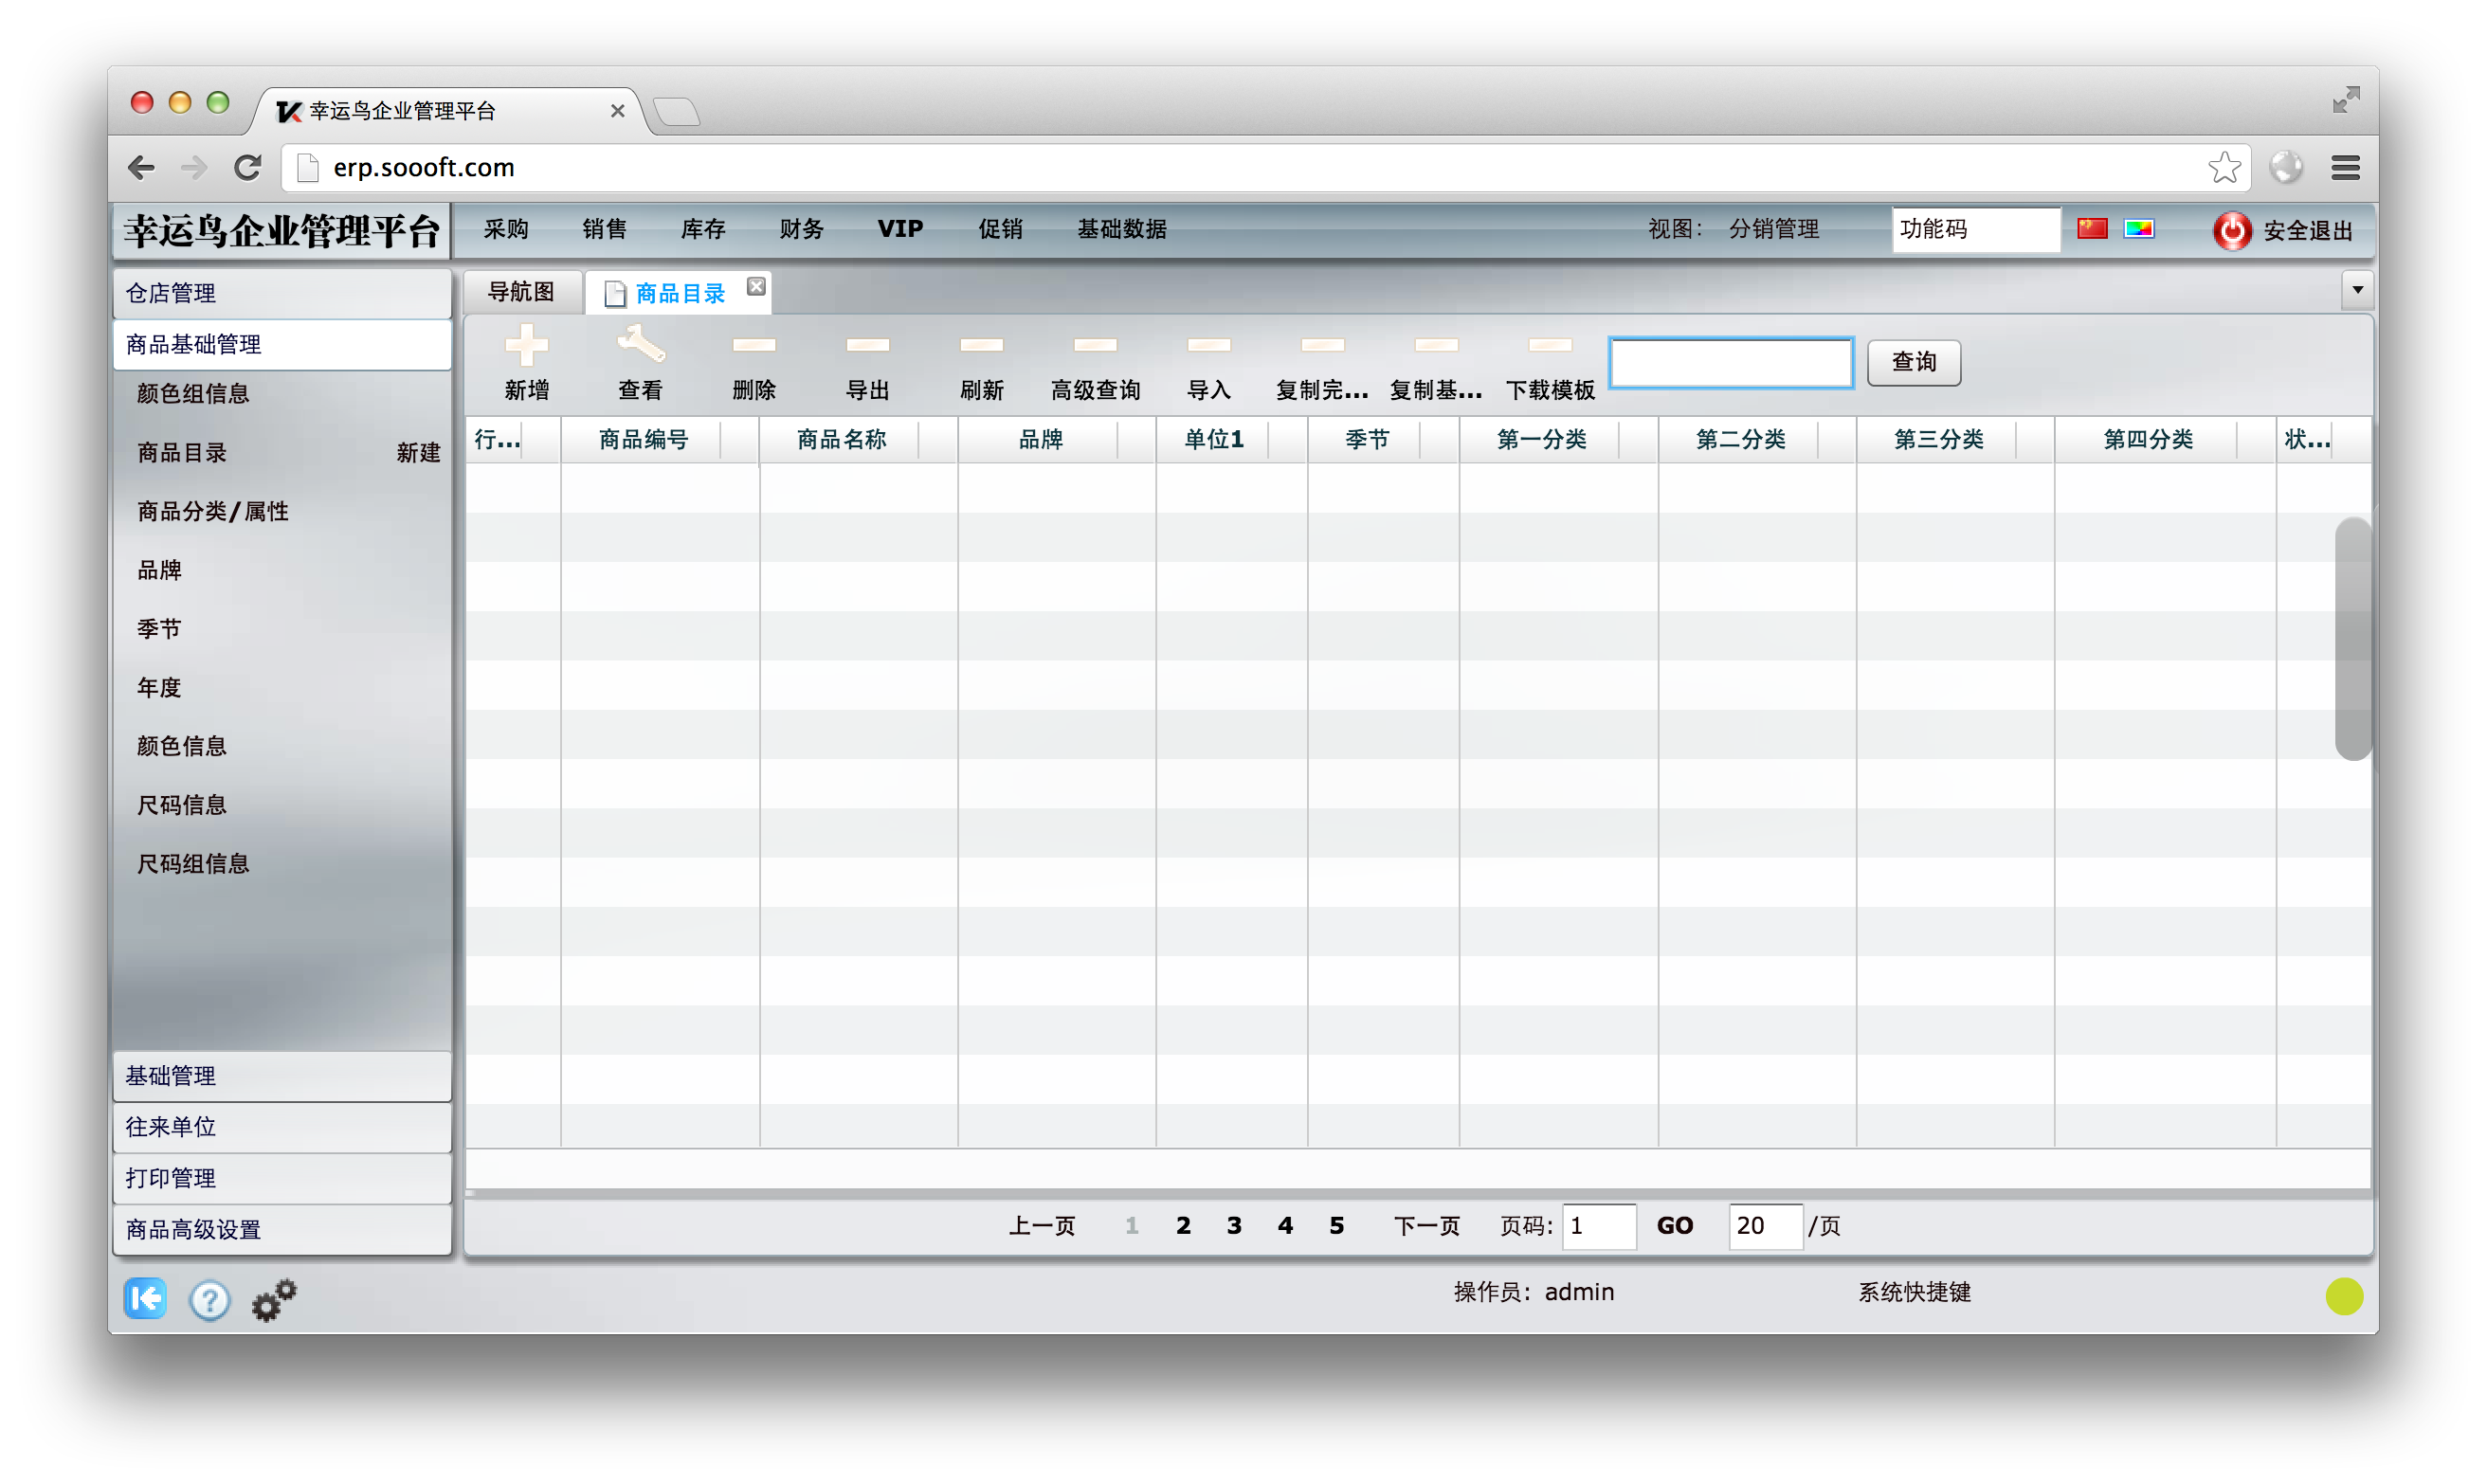Click the vertical scrollbar of the table
The height and width of the screenshot is (1484, 2487).
coord(2352,638)
